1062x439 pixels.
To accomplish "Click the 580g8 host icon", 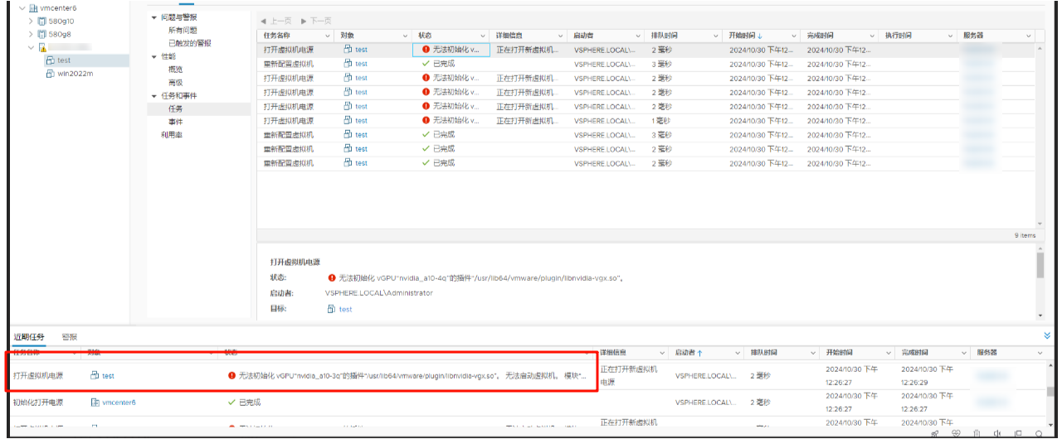I will (41, 35).
